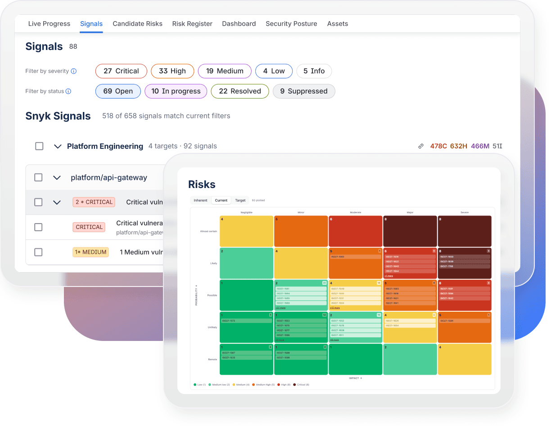Click the 1* MEDIUM badge
The height and width of the screenshot is (430, 551).
(90, 252)
